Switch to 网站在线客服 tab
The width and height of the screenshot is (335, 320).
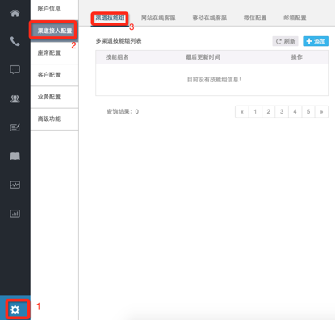[x=158, y=18]
